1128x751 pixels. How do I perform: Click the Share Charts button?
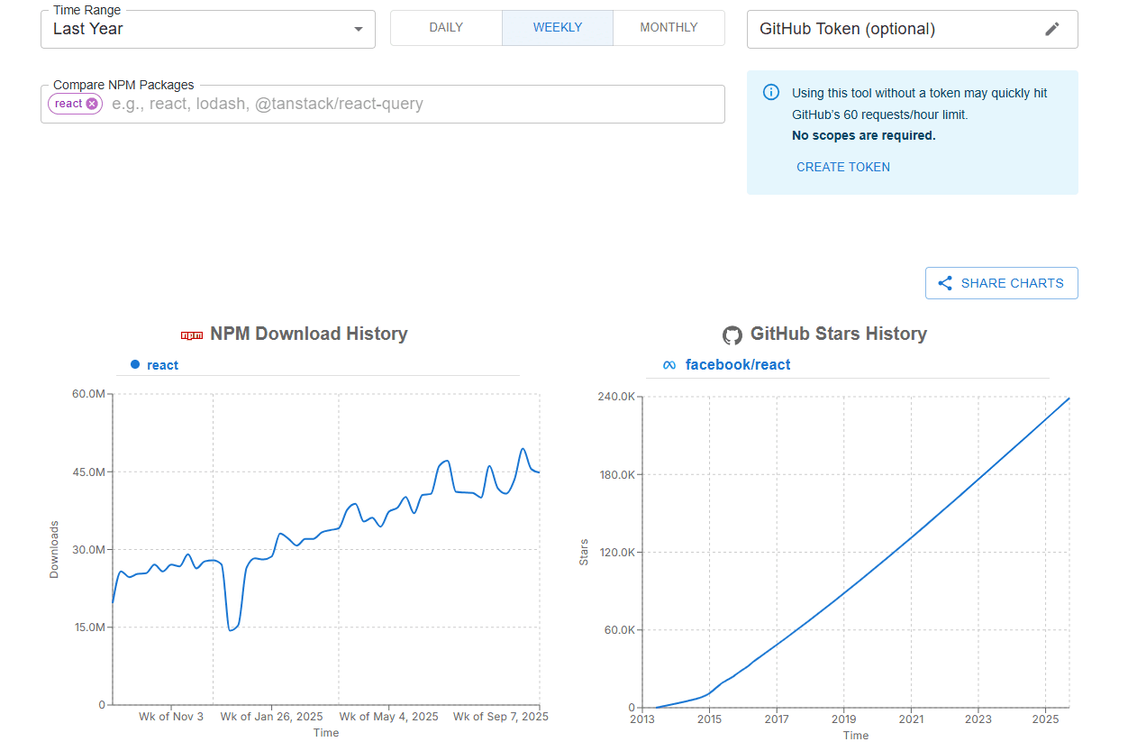pos(1002,283)
